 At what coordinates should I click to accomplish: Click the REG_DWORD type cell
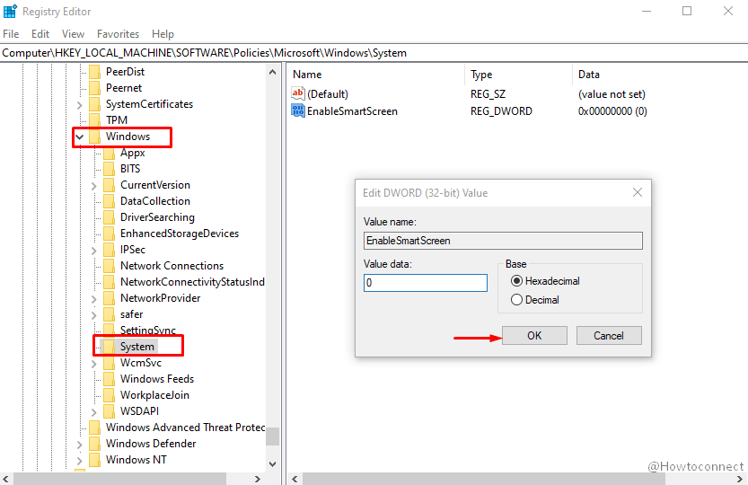click(x=501, y=111)
